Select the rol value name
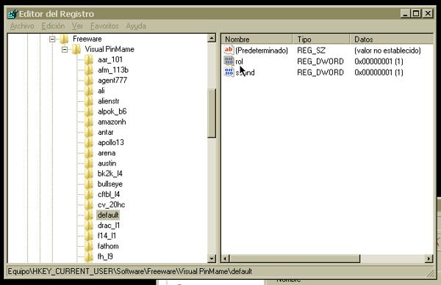The image size is (441, 285). (239, 62)
